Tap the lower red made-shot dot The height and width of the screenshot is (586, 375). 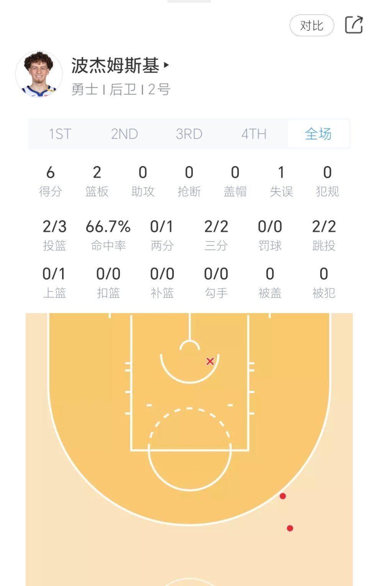(290, 528)
